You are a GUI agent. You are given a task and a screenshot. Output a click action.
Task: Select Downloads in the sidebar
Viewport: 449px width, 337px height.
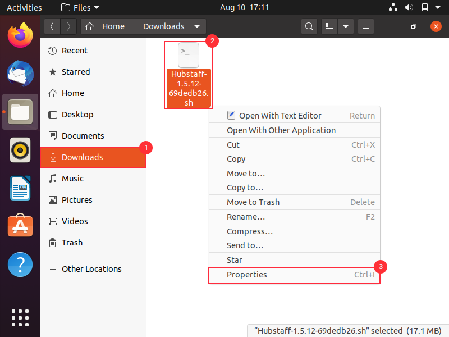(x=93, y=157)
